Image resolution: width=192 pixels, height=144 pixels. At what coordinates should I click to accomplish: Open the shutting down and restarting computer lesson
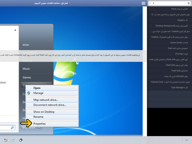coord(169,15)
